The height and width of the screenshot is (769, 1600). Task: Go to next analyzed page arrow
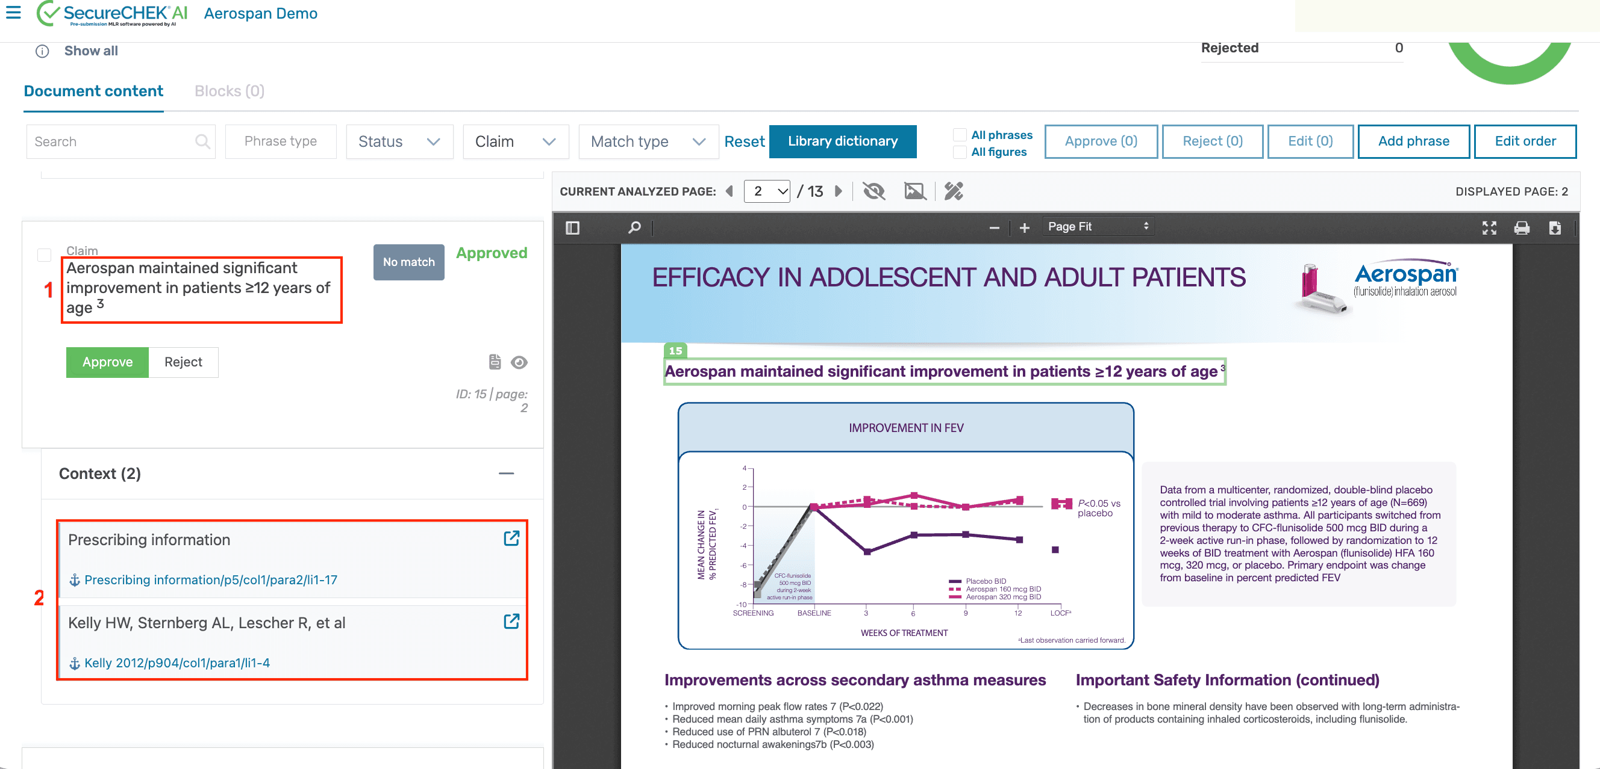click(x=838, y=191)
